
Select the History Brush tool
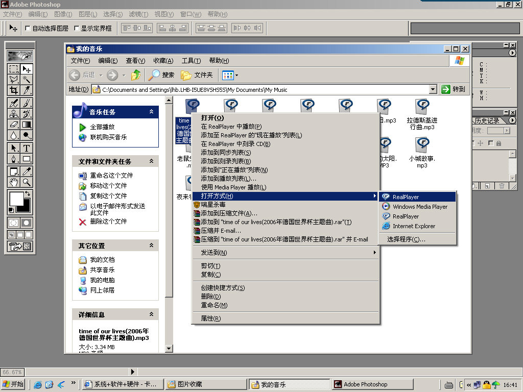(x=27, y=114)
